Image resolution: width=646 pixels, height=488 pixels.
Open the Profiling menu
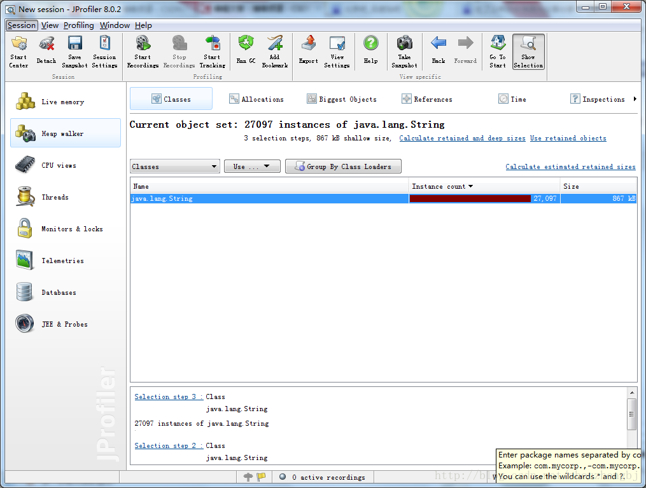coord(79,25)
